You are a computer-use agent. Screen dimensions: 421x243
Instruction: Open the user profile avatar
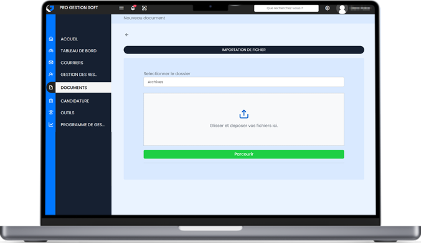click(x=342, y=9)
